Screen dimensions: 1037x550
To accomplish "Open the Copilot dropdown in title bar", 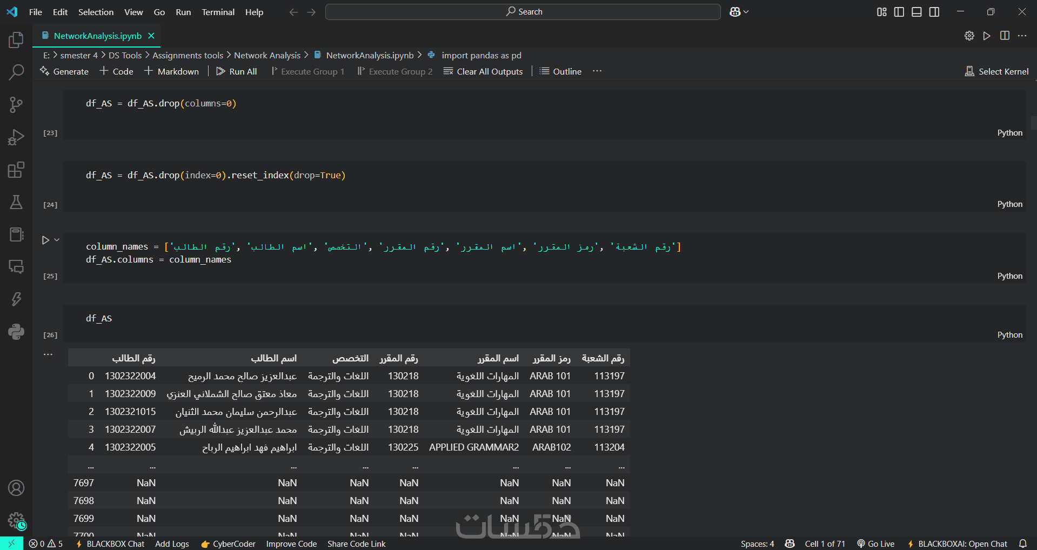I will point(739,12).
